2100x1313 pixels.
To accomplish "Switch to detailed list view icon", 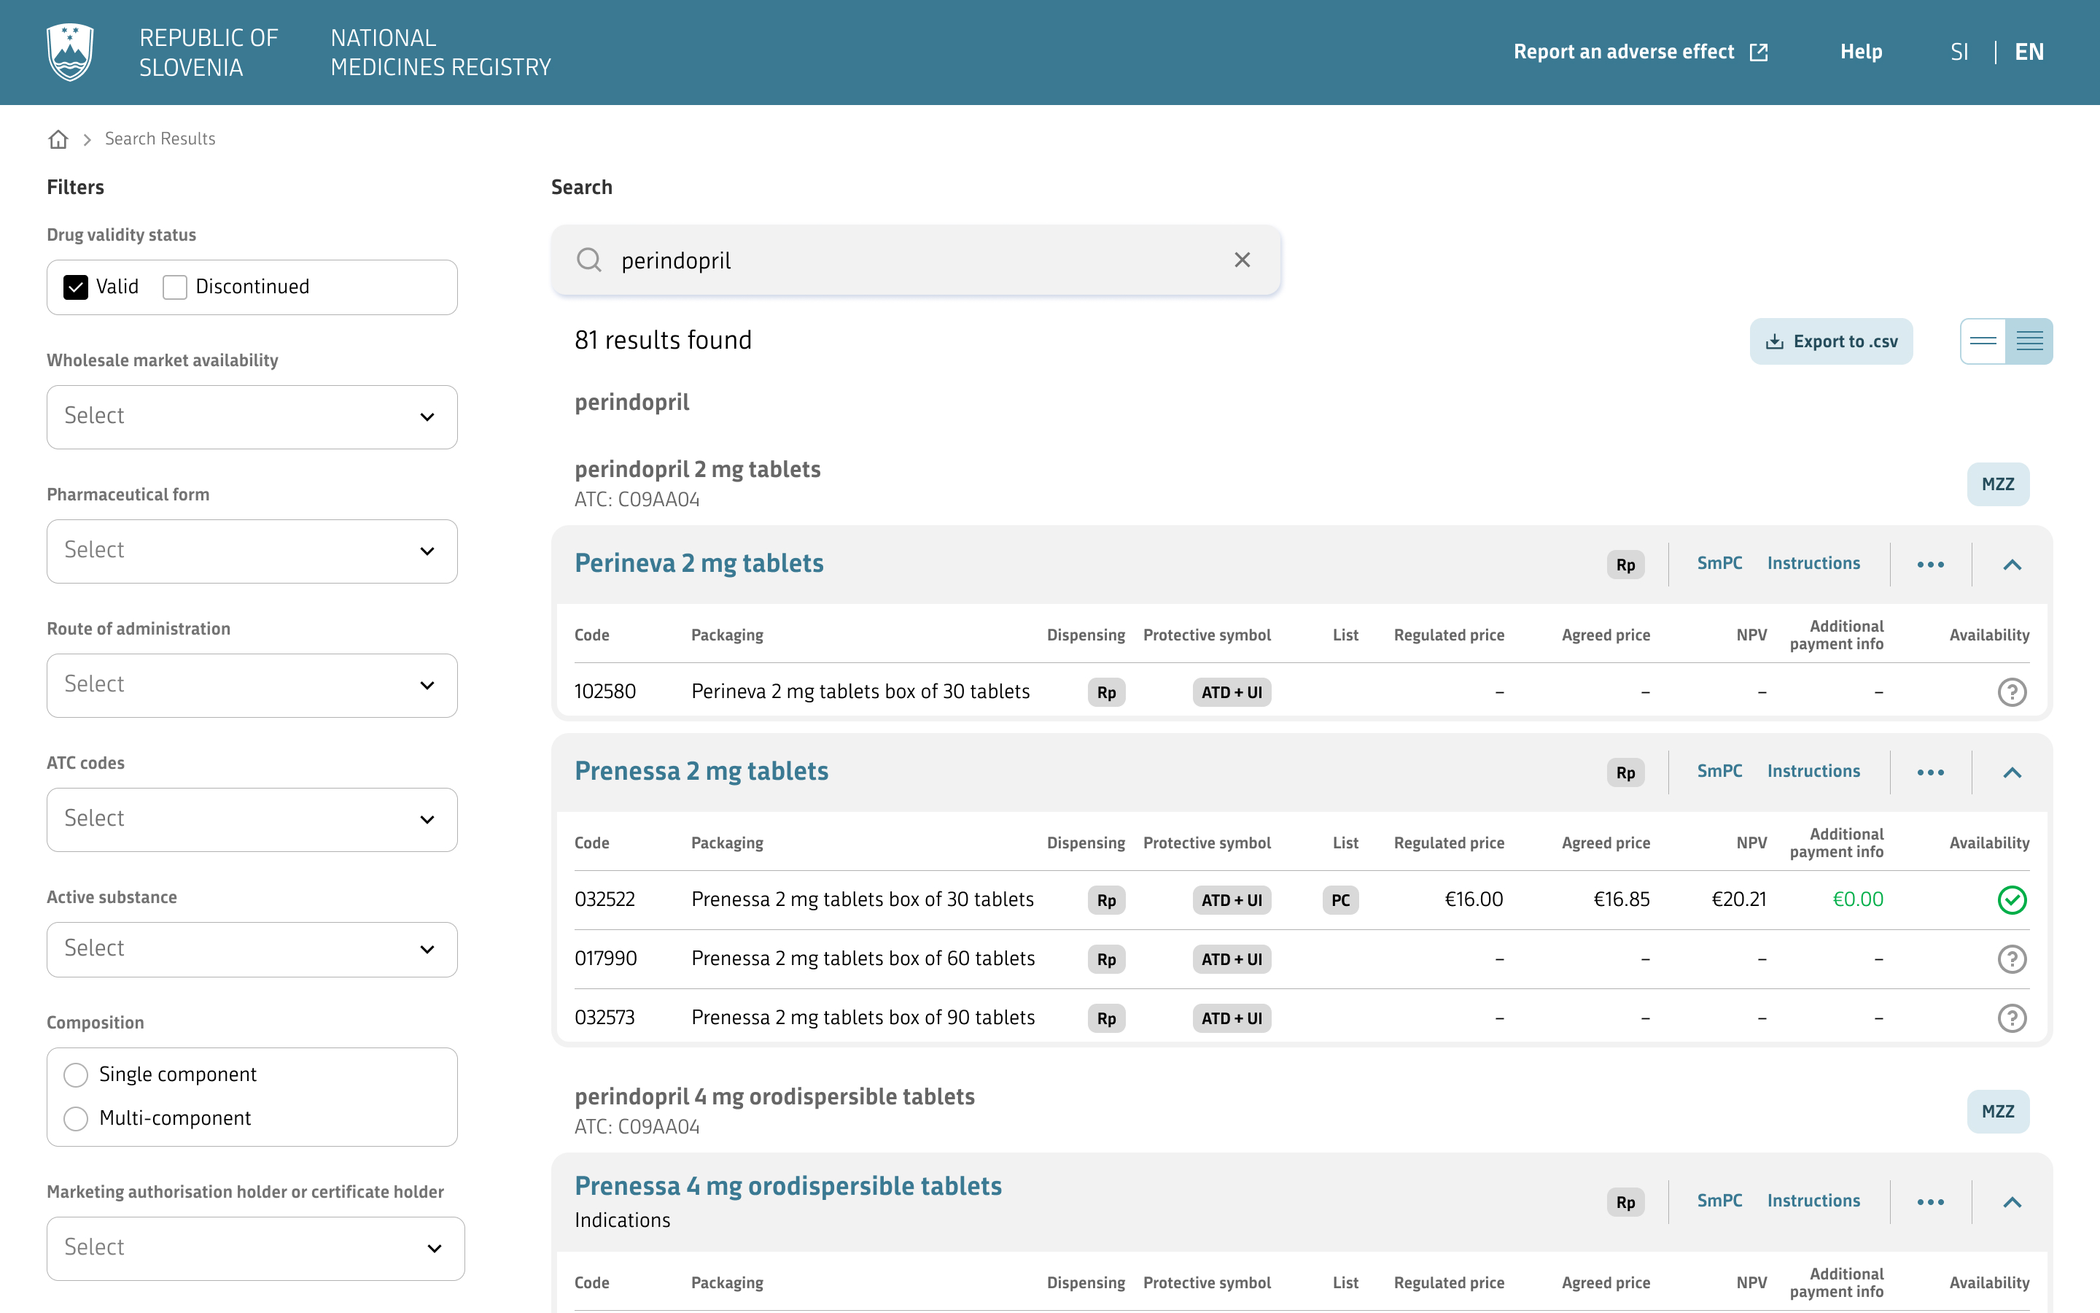I will point(2029,341).
